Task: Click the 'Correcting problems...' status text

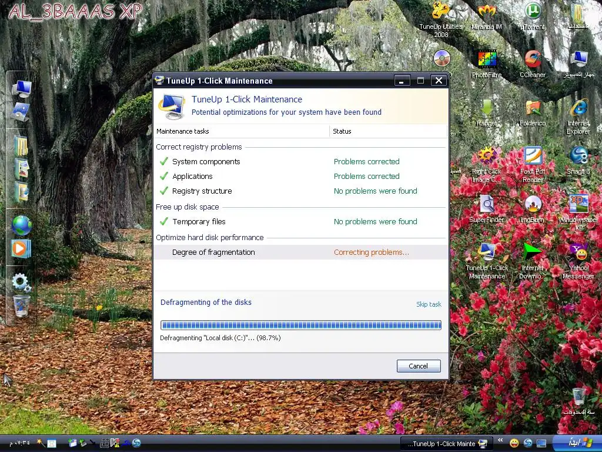Action: pyautogui.click(x=372, y=252)
